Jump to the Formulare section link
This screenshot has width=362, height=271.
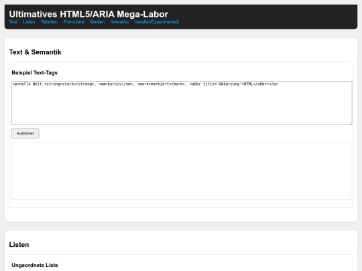74,22
